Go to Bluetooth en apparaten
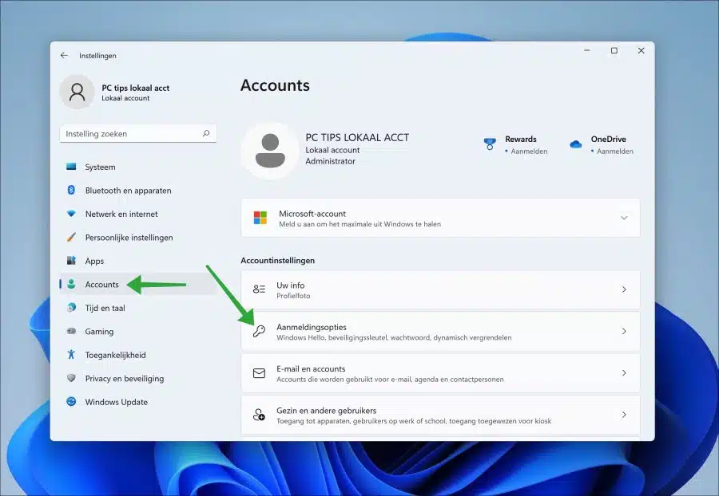 click(137, 191)
